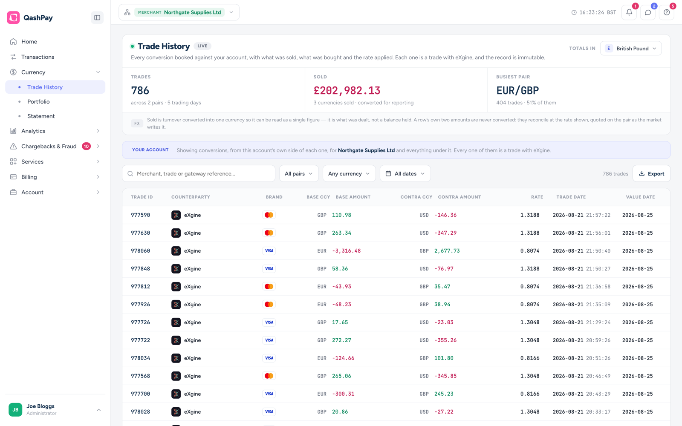Open the Any currency filter dropdown
682x426 pixels.
pos(349,173)
